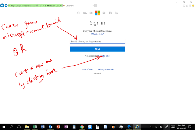Screen dimensions: 195x130
Task: Click the refresh page icon
Action: click(61, 5)
